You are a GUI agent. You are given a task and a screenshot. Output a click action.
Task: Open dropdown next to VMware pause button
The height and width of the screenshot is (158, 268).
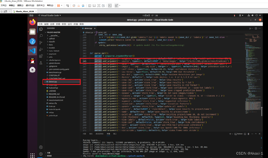coord(62,6)
